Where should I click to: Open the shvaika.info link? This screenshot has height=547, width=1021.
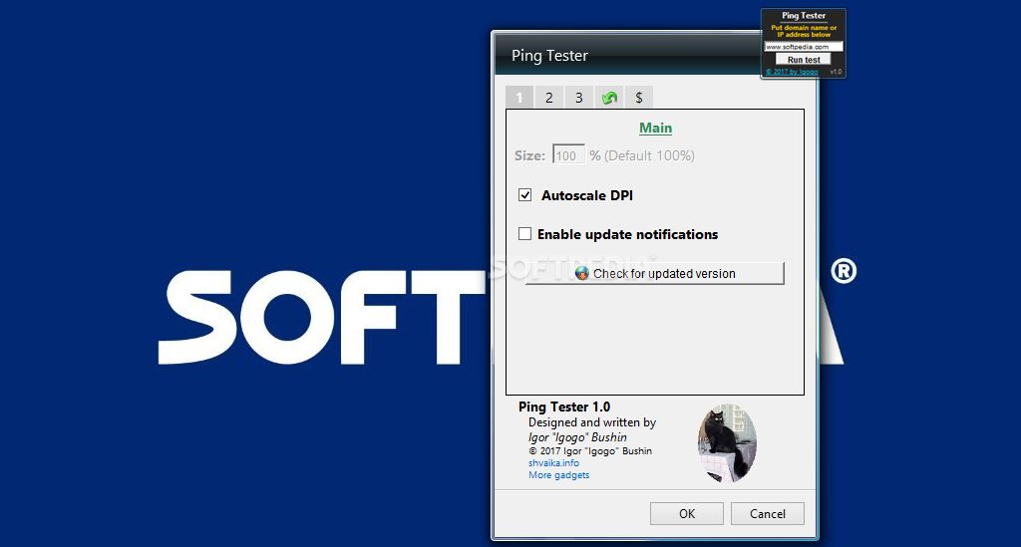(x=553, y=463)
